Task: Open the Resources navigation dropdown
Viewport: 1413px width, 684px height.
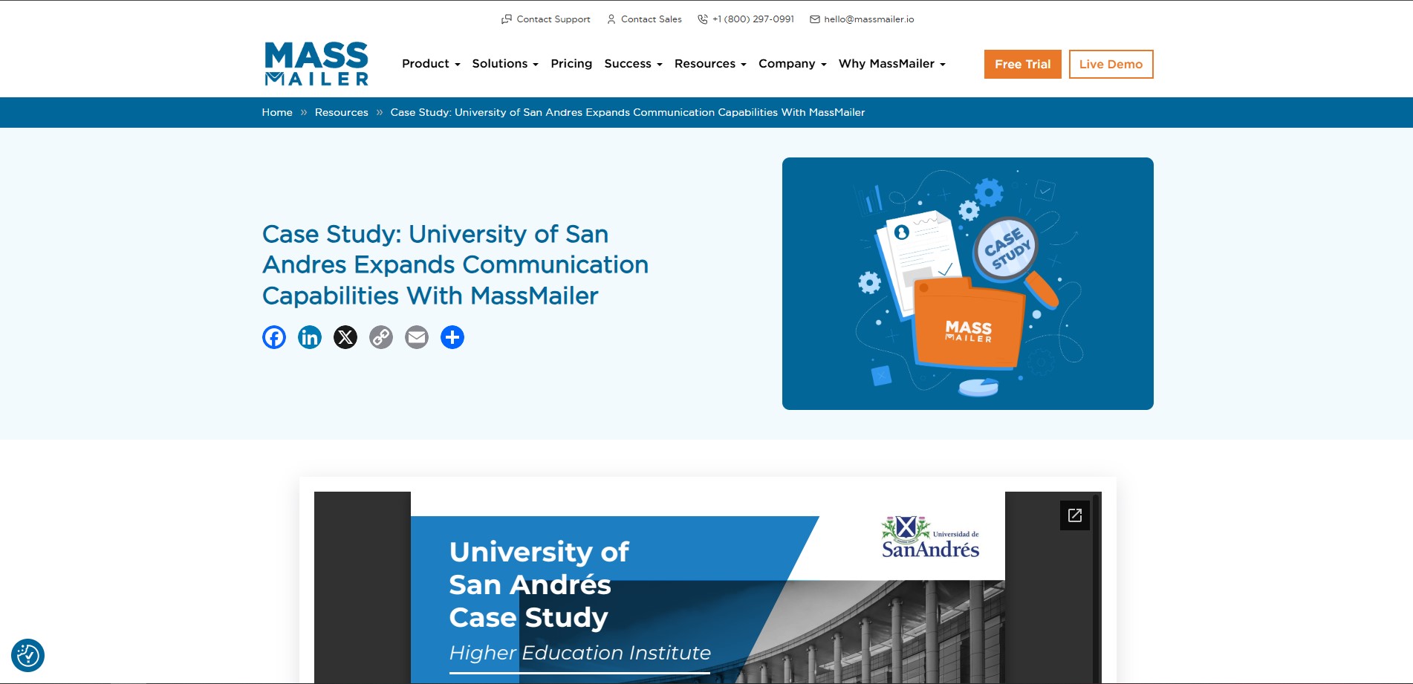Action: pyautogui.click(x=709, y=64)
